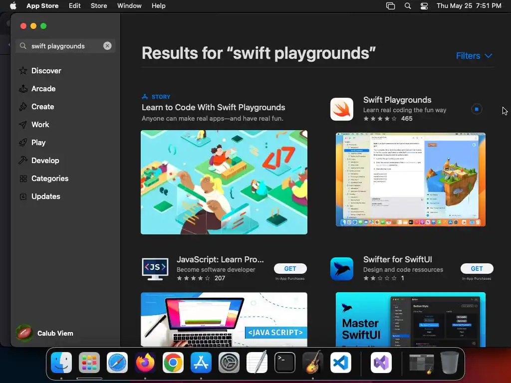
Task: Launch Terminal from the dock
Action: click(285, 363)
